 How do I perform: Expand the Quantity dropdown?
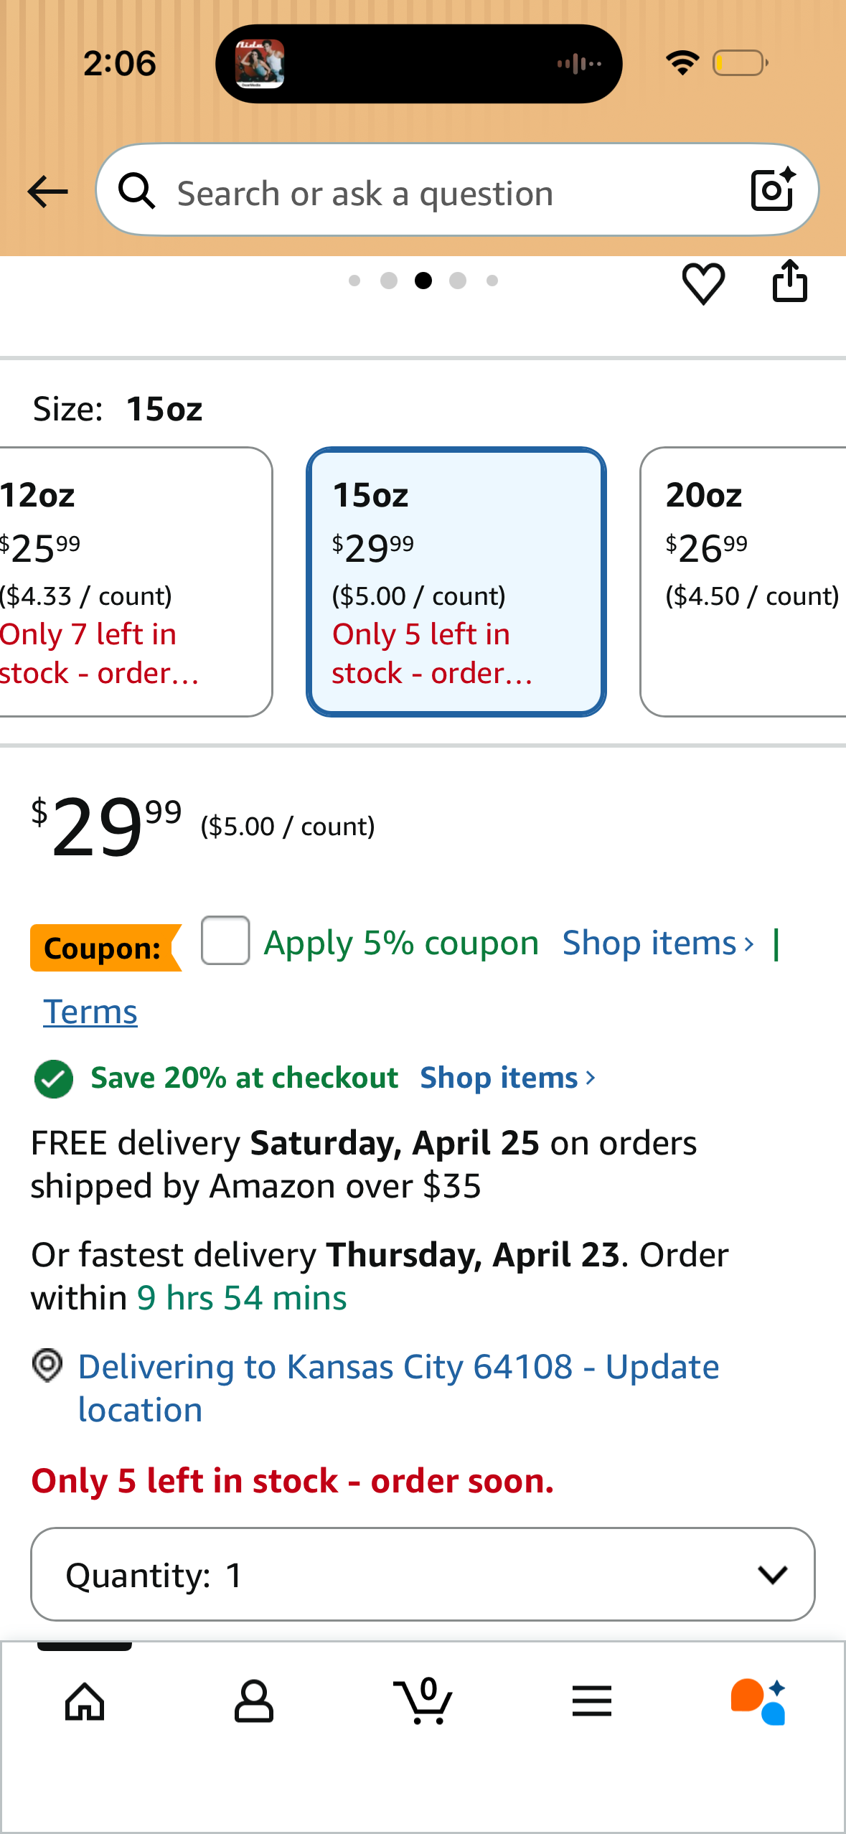pos(423,1574)
